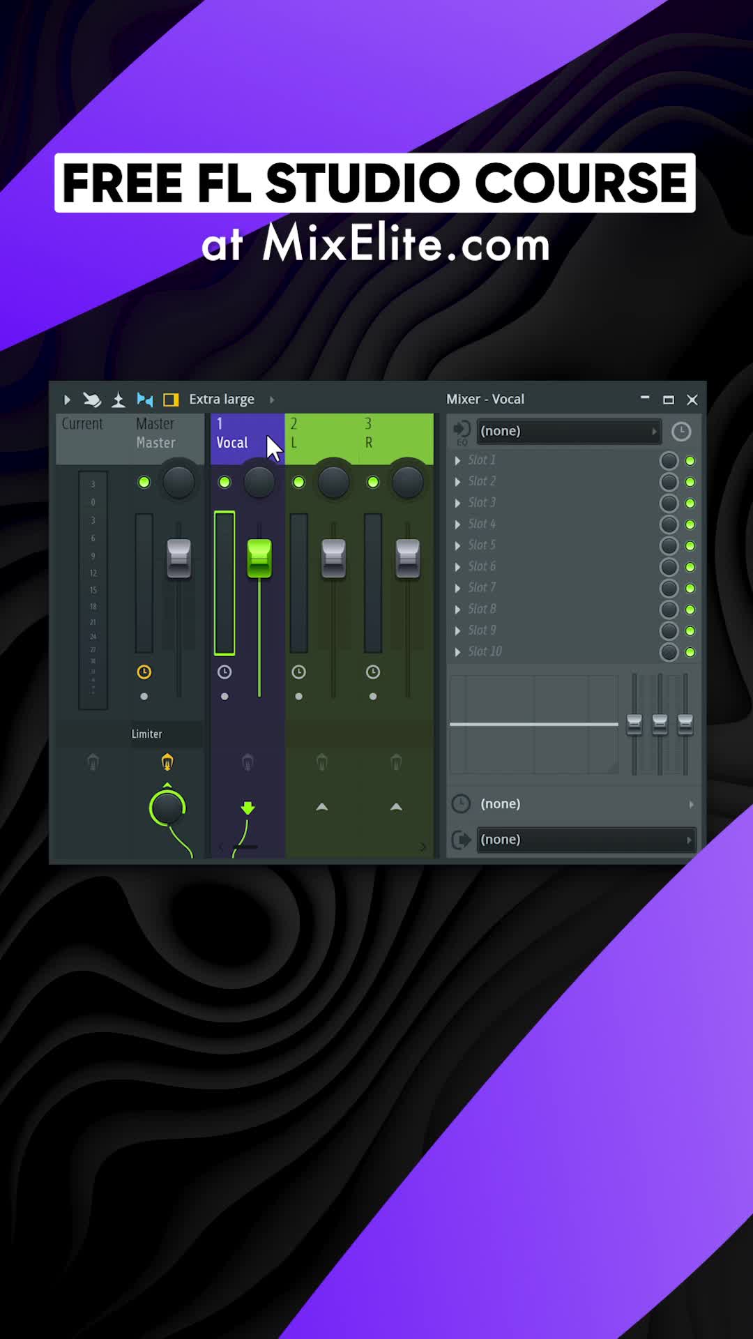Click track 2 L volume fader handle
Image resolution: width=753 pixels, height=1339 pixels.
coord(333,559)
